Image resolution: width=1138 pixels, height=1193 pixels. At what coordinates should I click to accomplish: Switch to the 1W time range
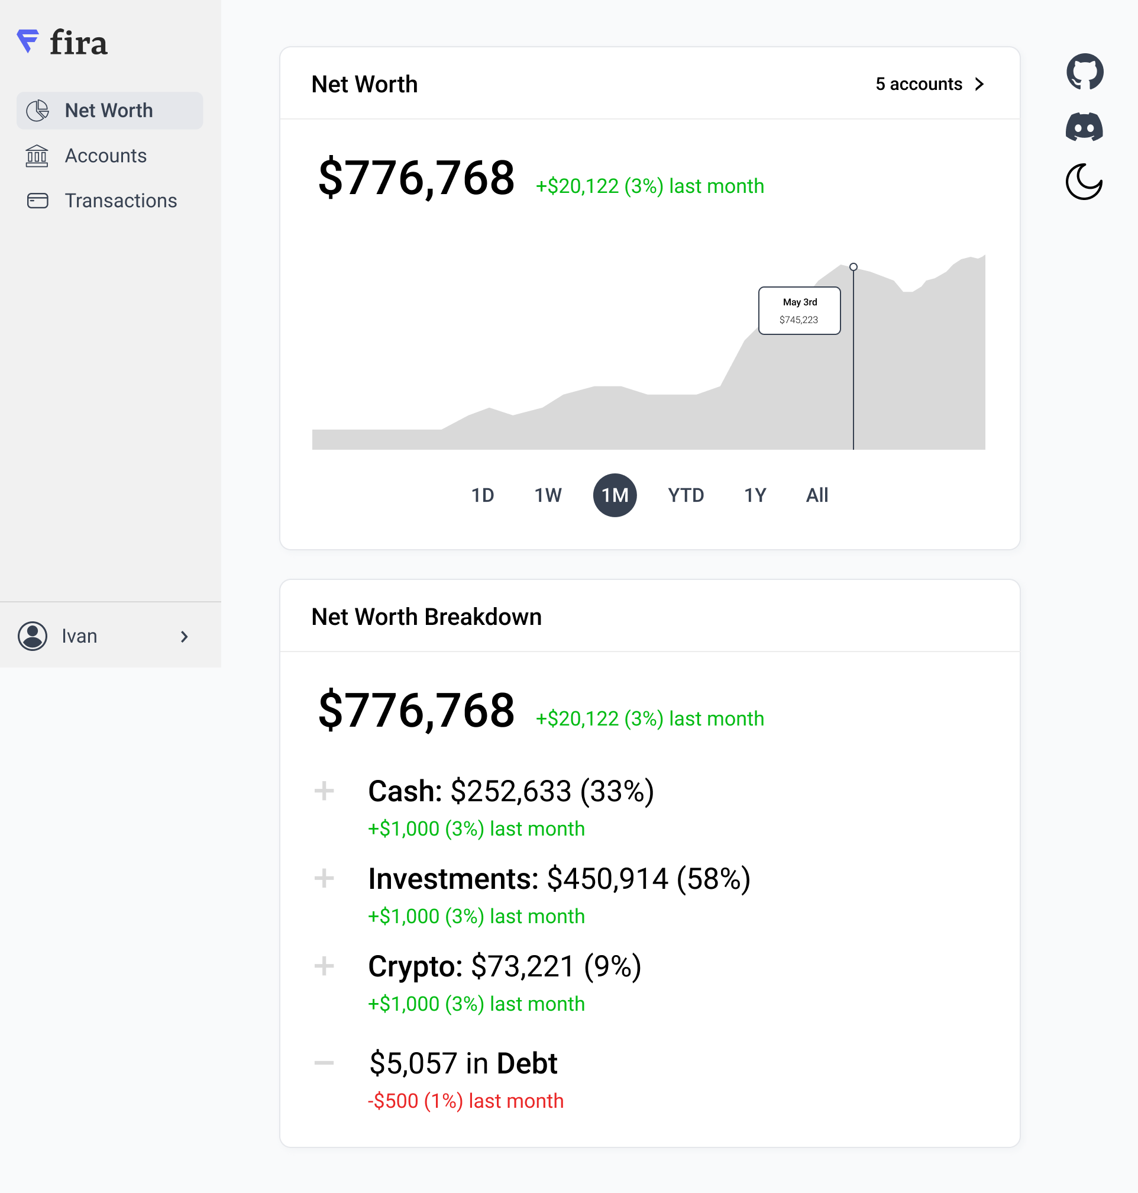[x=547, y=495]
